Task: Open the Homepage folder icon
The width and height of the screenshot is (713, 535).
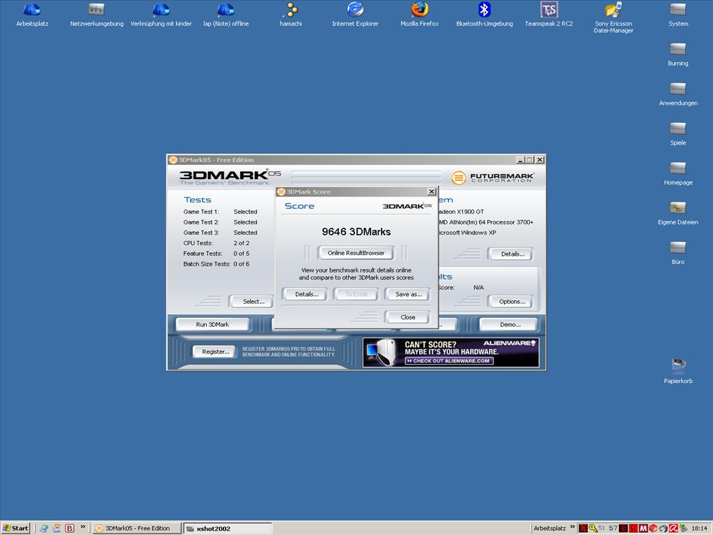Action: tap(678, 173)
